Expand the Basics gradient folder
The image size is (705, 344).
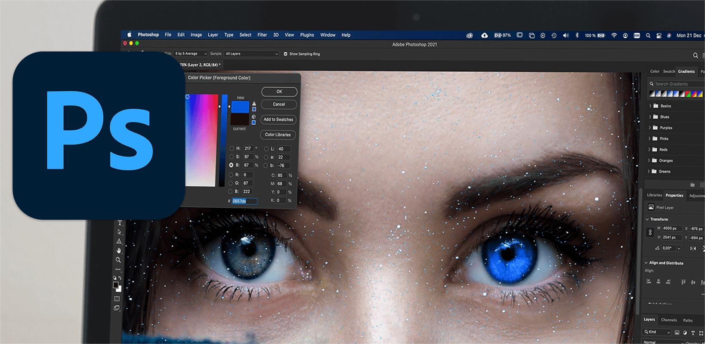[x=650, y=105]
